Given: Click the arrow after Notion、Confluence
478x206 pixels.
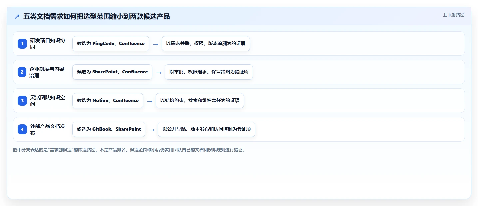Looking at the screenshot, I should coord(150,101).
